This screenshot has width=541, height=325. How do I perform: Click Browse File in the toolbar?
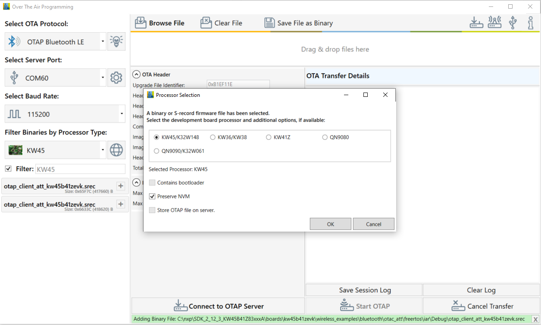click(160, 23)
